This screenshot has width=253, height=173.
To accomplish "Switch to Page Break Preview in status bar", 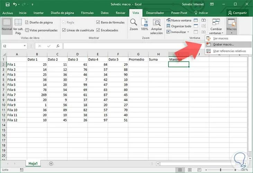I will 199,170.
